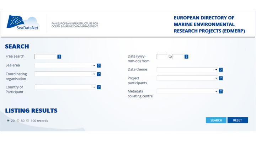Screen dimensions: 256x144
Task: Click the RESET button
Action: pos(238,120)
